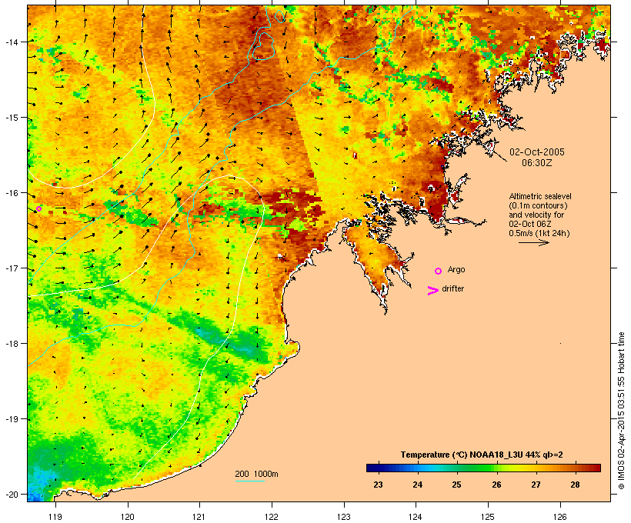This screenshot has height=523, width=631.
Task: Click the 'Altimetric sealevel' caption line
Action: (x=540, y=196)
